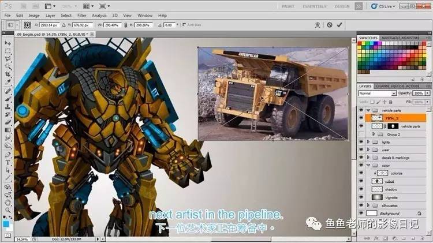Click the lock transparent pixels icon
This screenshot has width=433, height=243.
click(372, 102)
